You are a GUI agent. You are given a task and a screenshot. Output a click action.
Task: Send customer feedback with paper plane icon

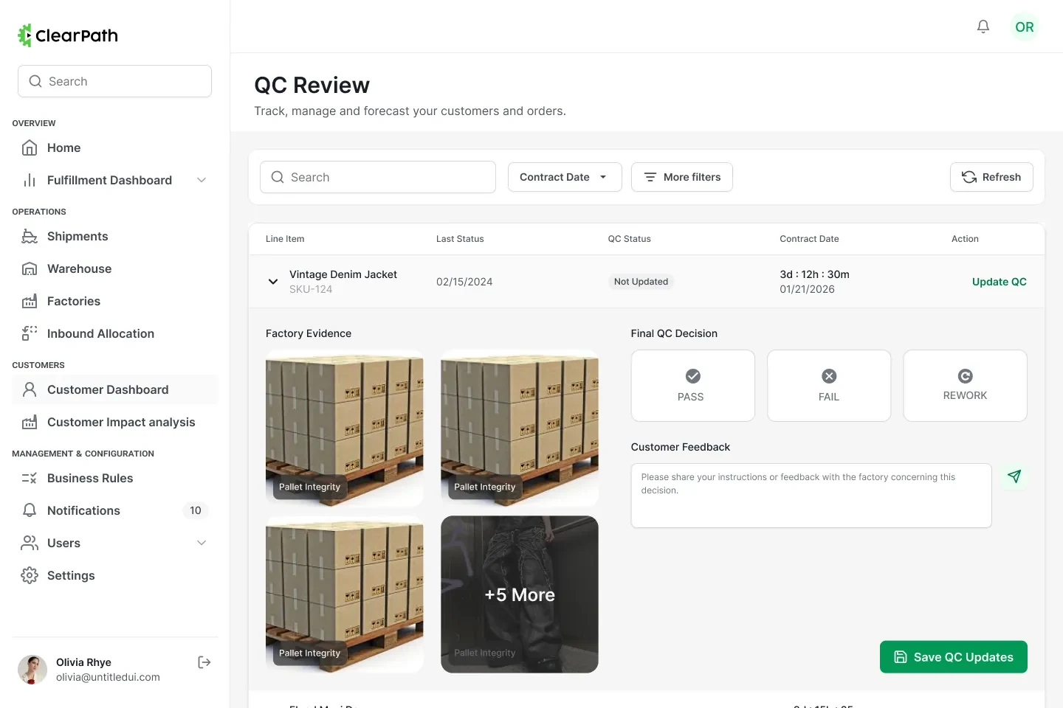[x=1014, y=476]
